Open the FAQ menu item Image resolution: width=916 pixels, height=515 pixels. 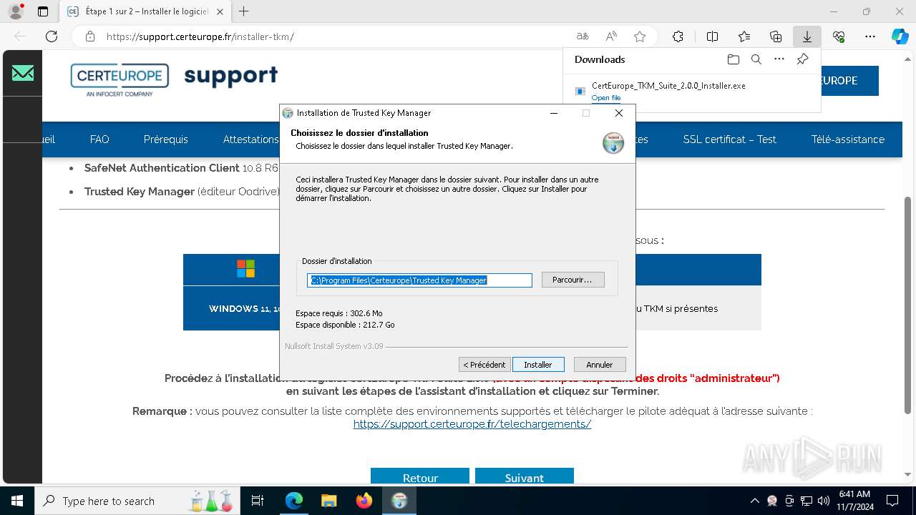[x=99, y=139]
